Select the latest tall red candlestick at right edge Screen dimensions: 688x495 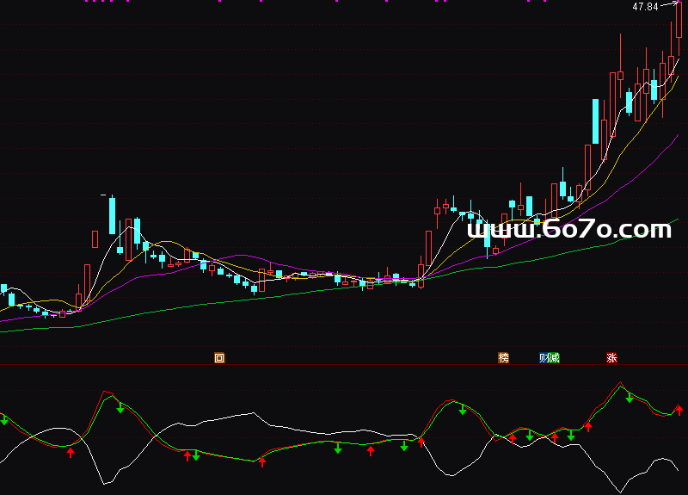click(x=679, y=19)
